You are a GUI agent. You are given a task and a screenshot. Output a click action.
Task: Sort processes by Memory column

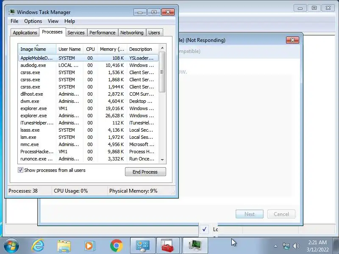112,49
